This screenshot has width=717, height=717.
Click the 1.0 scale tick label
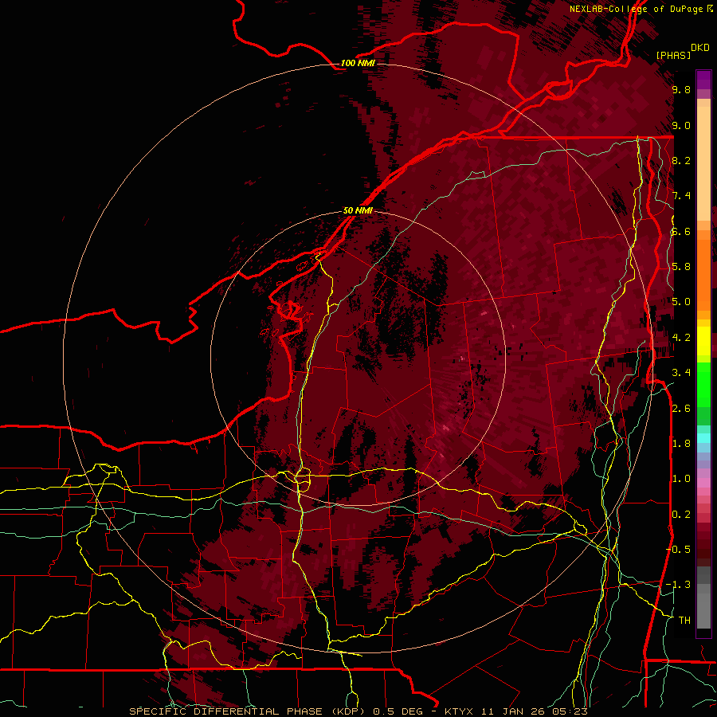tap(681, 479)
